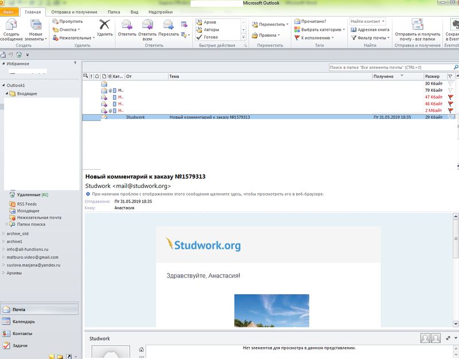Image resolution: width=459 pixels, height=359 pixels.
Task: Open the Вид ribbon tab
Action: pyautogui.click(x=134, y=11)
